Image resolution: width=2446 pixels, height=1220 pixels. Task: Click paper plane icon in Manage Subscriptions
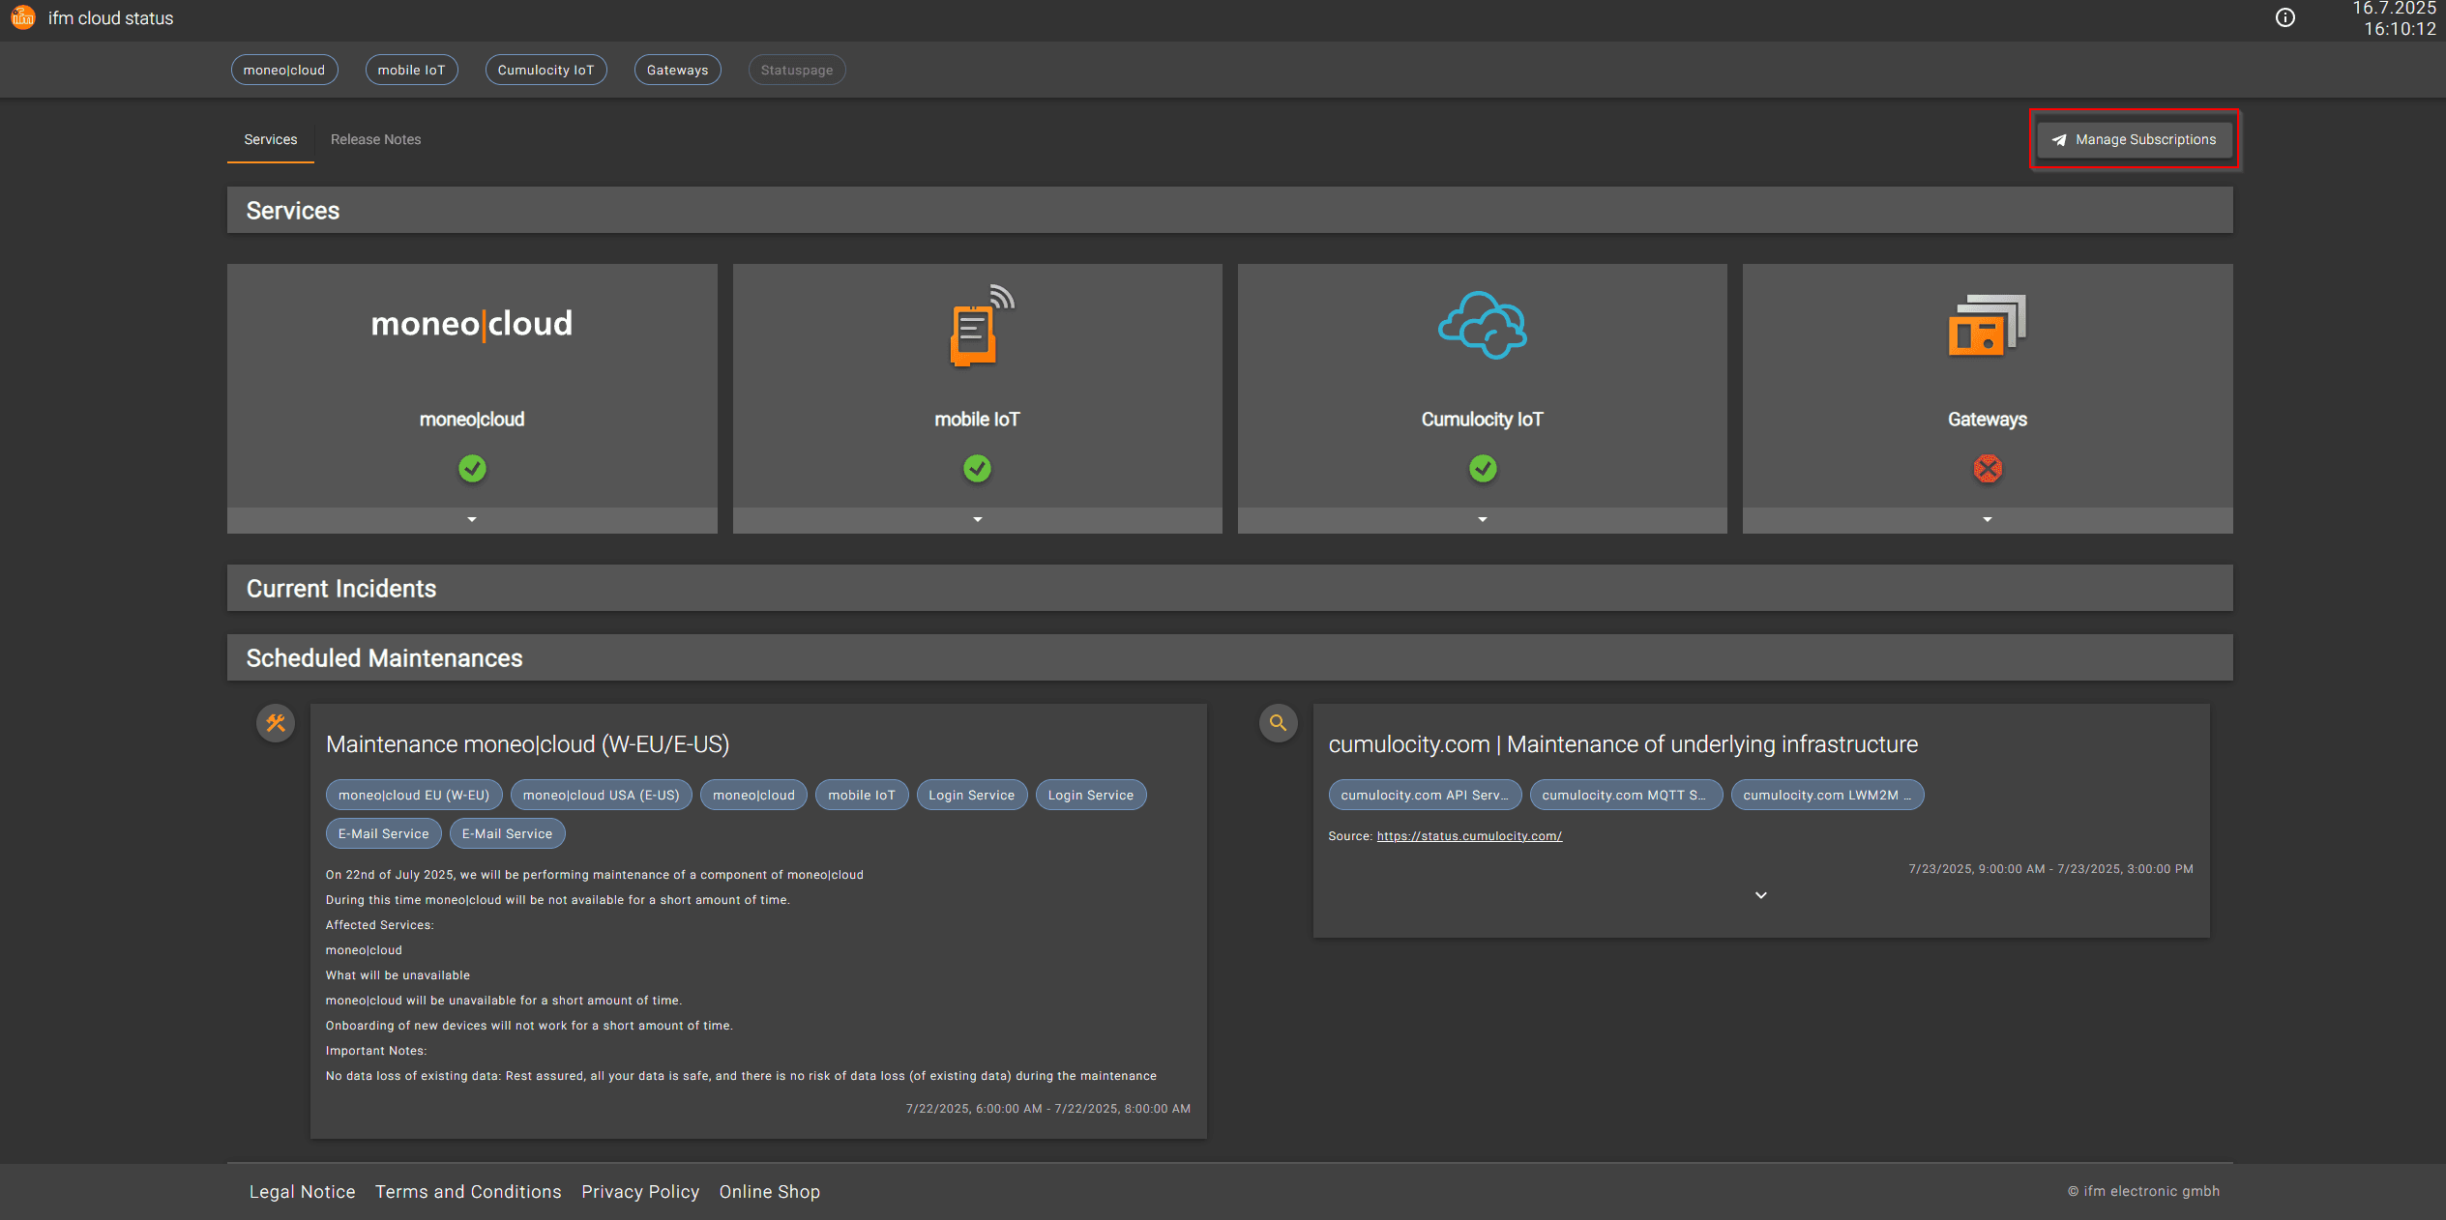[x=2059, y=140]
